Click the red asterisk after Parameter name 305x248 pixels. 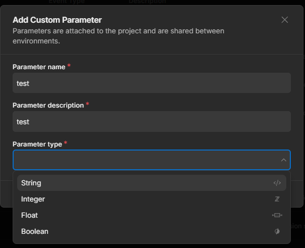coord(69,66)
